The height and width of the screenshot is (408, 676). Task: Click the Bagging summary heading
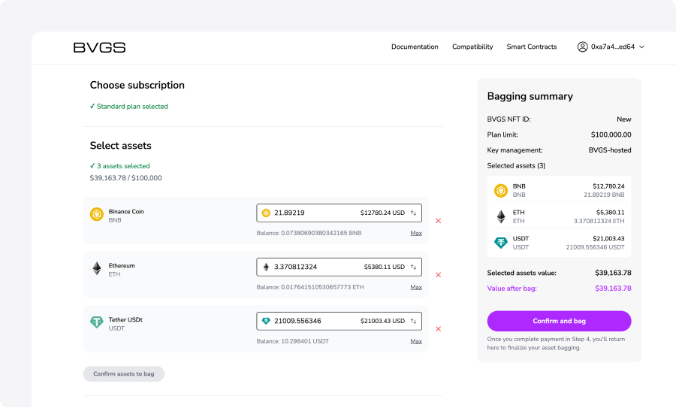(x=530, y=96)
